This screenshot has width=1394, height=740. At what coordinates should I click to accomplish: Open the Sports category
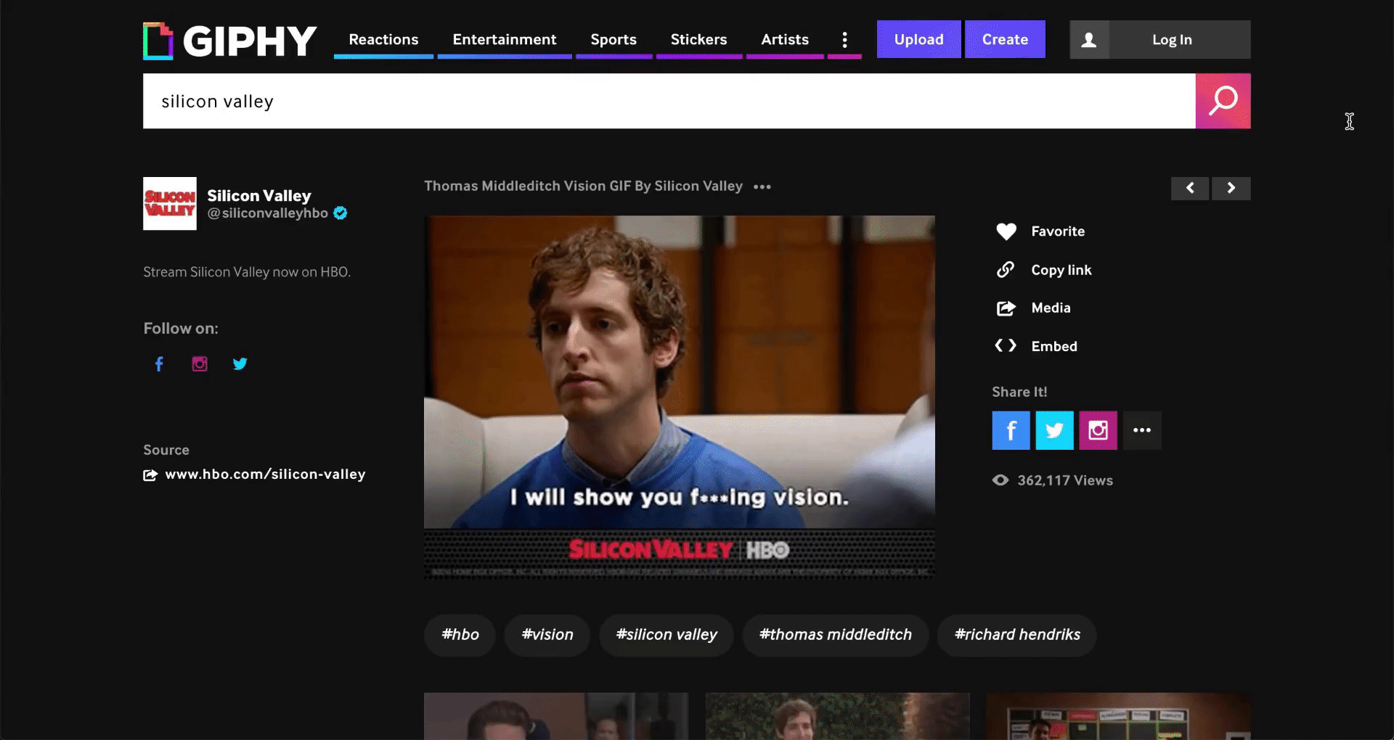coord(614,39)
